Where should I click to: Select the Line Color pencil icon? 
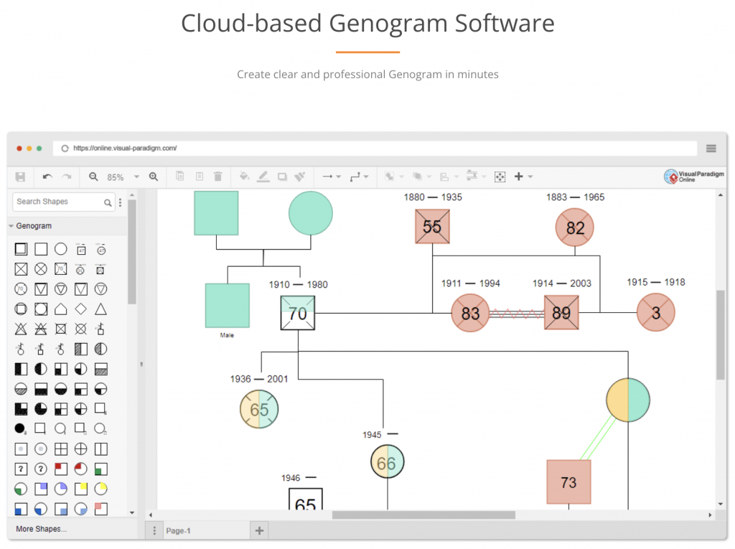(x=263, y=176)
